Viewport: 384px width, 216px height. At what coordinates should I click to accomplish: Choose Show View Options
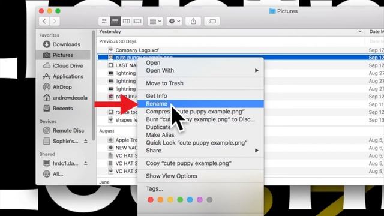tap(200, 176)
